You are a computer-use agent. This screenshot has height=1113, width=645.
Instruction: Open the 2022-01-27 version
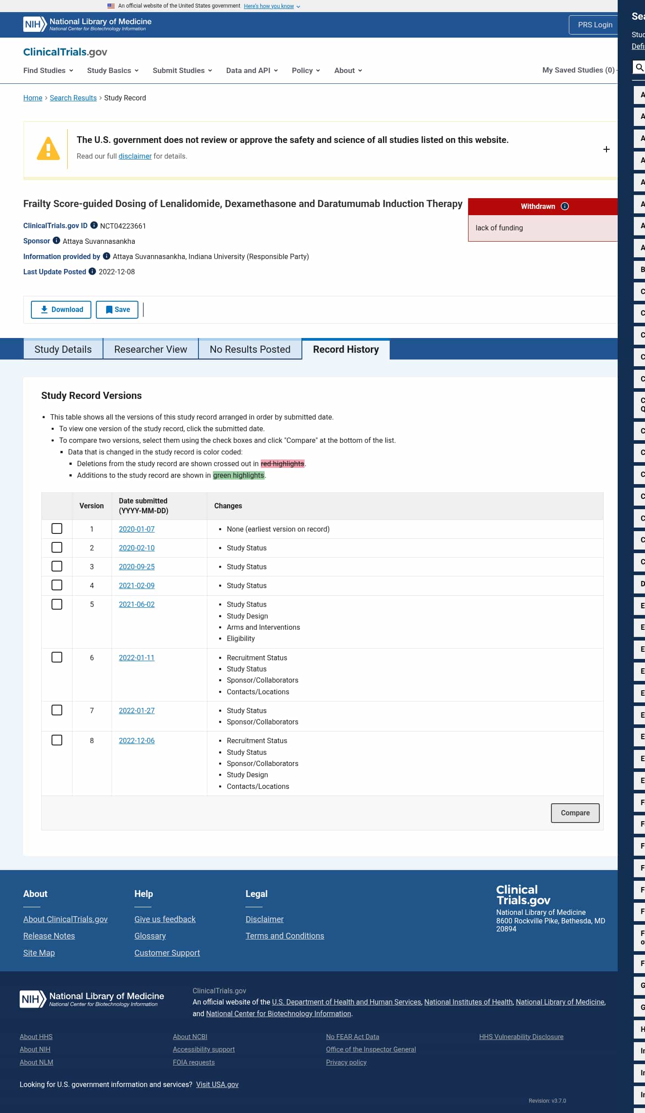[137, 710]
